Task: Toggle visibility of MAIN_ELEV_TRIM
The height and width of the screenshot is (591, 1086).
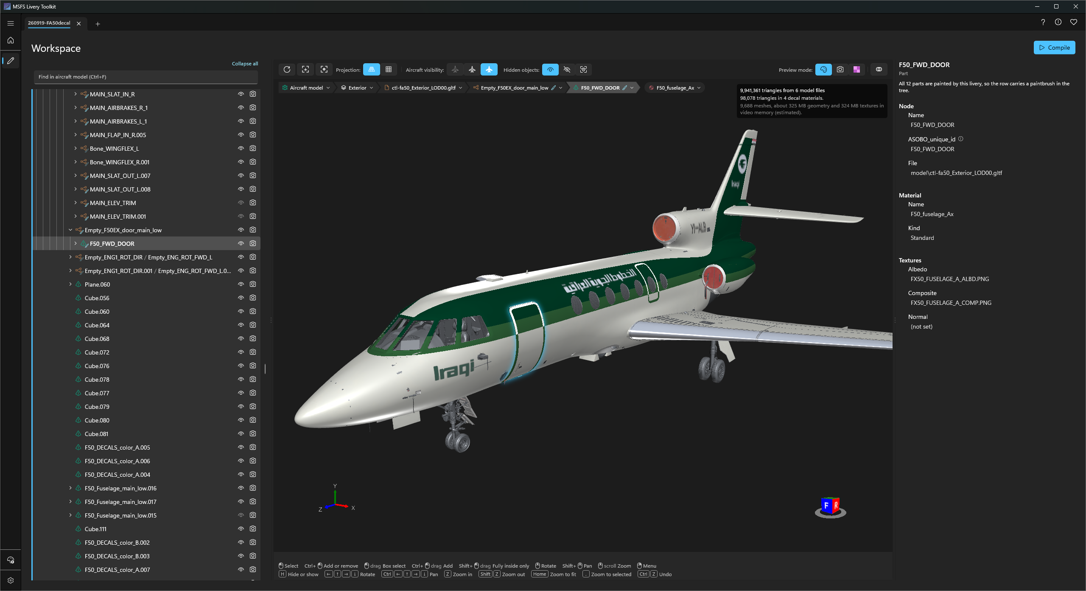Action: click(x=241, y=203)
